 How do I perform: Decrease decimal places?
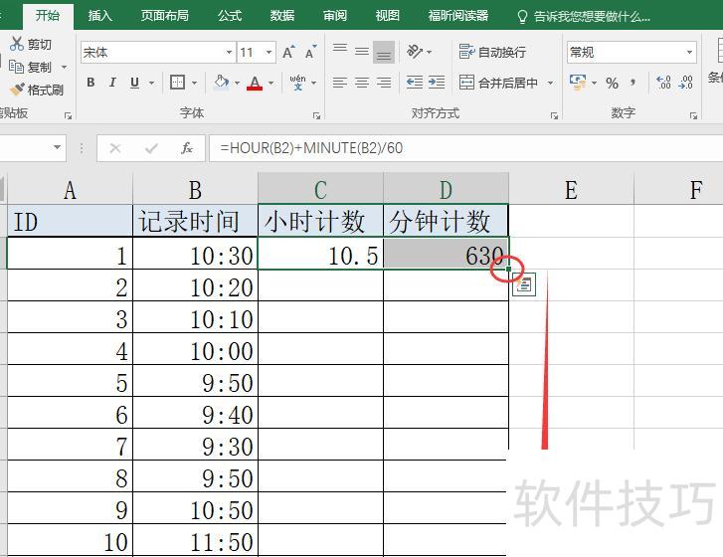(x=686, y=83)
